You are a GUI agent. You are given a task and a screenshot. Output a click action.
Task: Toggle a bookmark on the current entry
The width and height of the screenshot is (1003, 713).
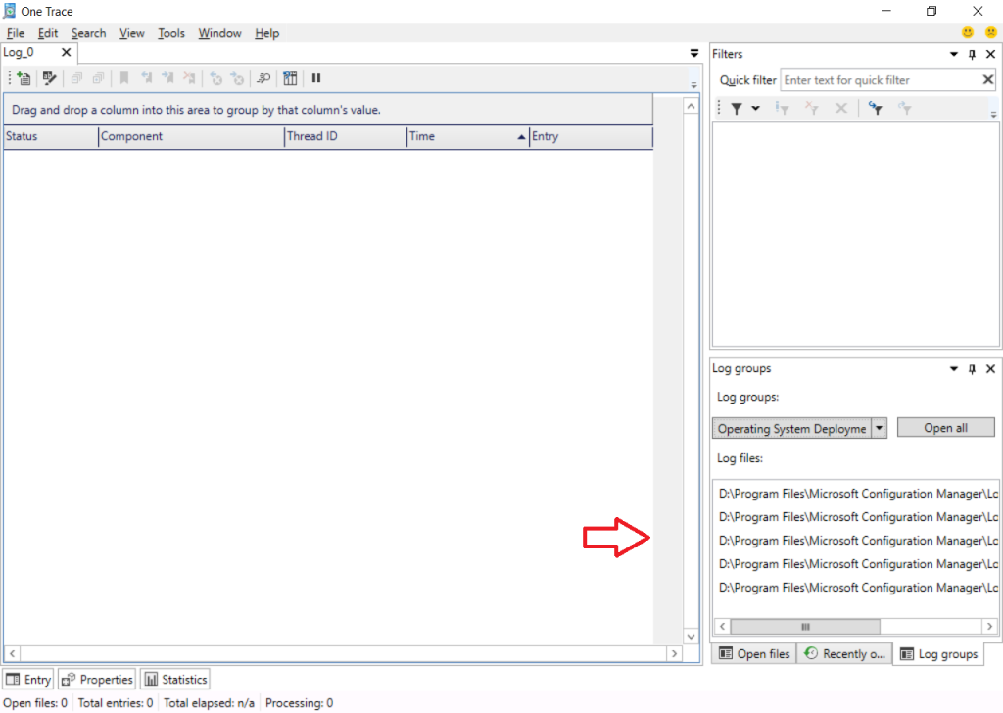(x=124, y=78)
